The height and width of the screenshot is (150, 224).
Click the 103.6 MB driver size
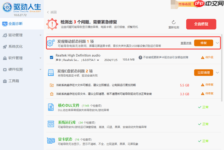[128, 60]
